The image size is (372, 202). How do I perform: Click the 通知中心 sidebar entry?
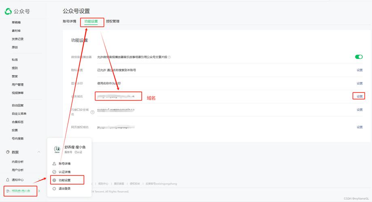(x=17, y=180)
